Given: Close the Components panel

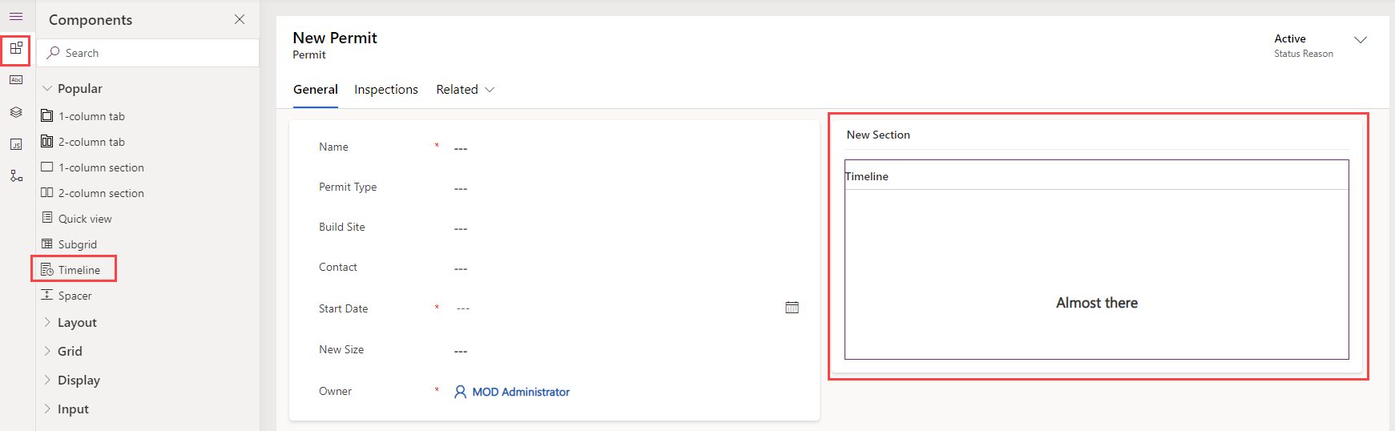Looking at the screenshot, I should (x=240, y=19).
